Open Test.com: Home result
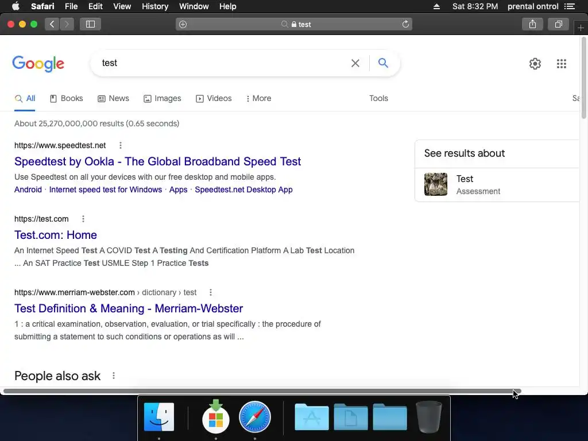588x441 pixels. coord(56,235)
